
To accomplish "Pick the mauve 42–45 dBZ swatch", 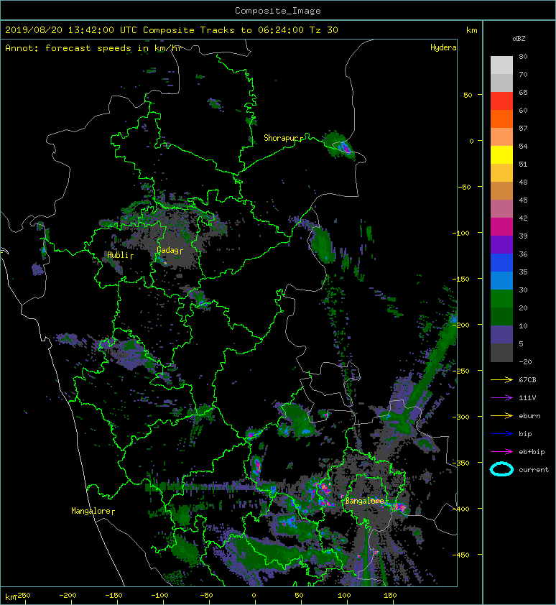I will pos(501,209).
